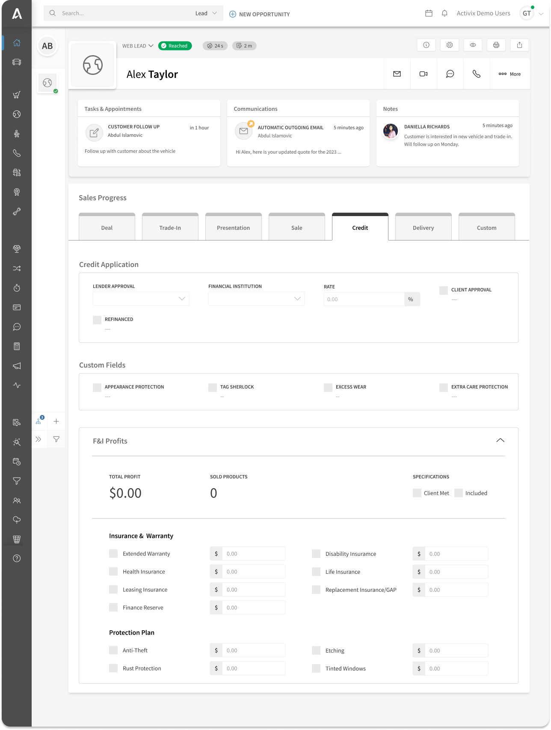Open the chat message bubble icon in lead header
Screen dimensions: 551x730
450,74
